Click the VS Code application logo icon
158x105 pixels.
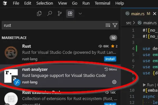pyautogui.click(x=5, y=3)
